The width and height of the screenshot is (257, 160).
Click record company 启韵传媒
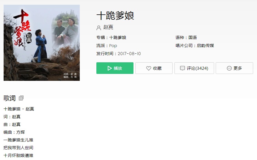[x=205, y=45]
